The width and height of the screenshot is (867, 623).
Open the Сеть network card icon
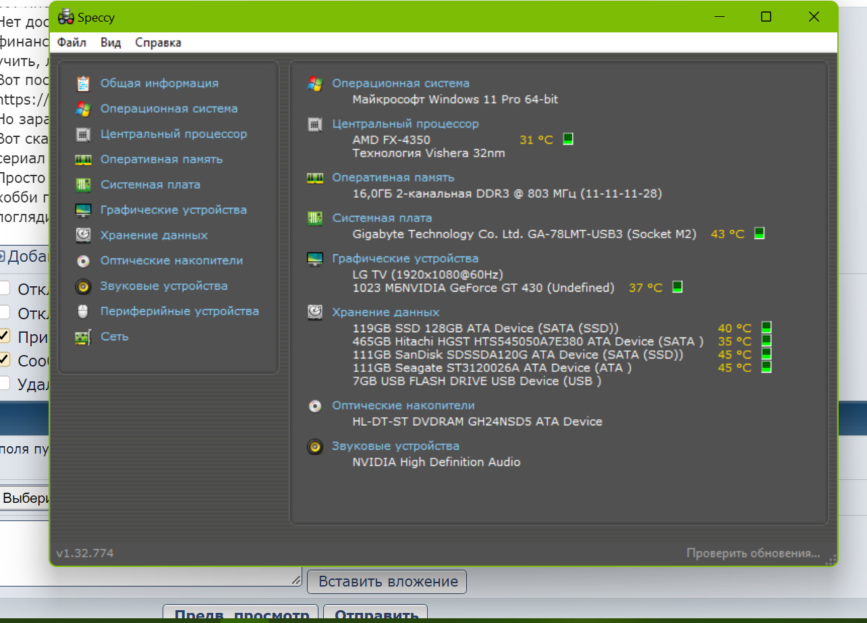pos(83,337)
